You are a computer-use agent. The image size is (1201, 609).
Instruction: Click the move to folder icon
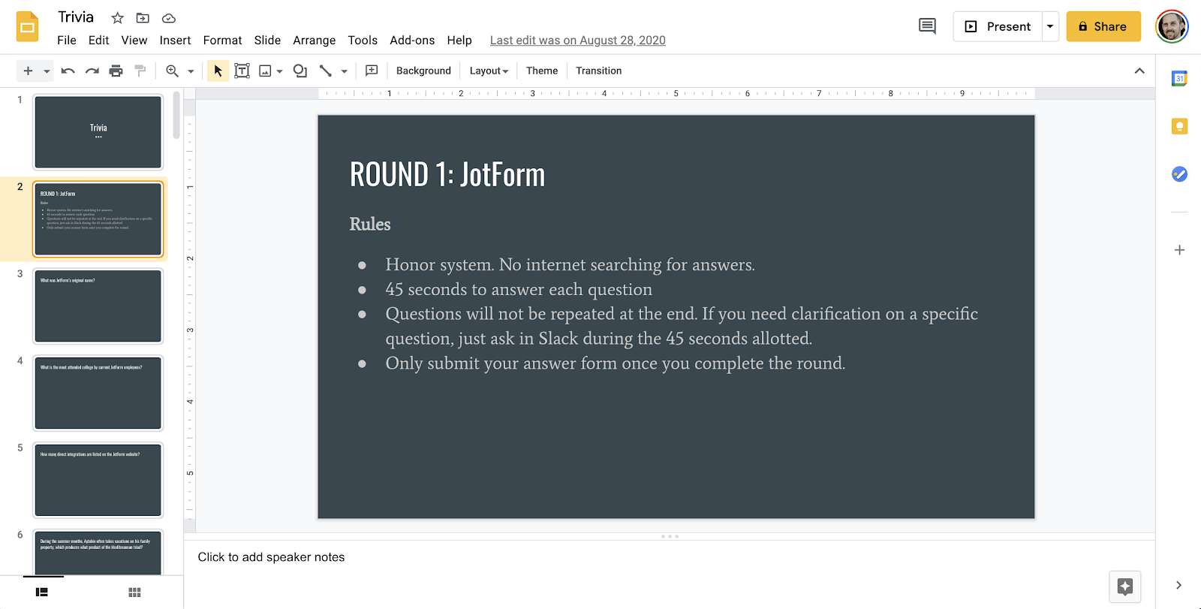143,18
